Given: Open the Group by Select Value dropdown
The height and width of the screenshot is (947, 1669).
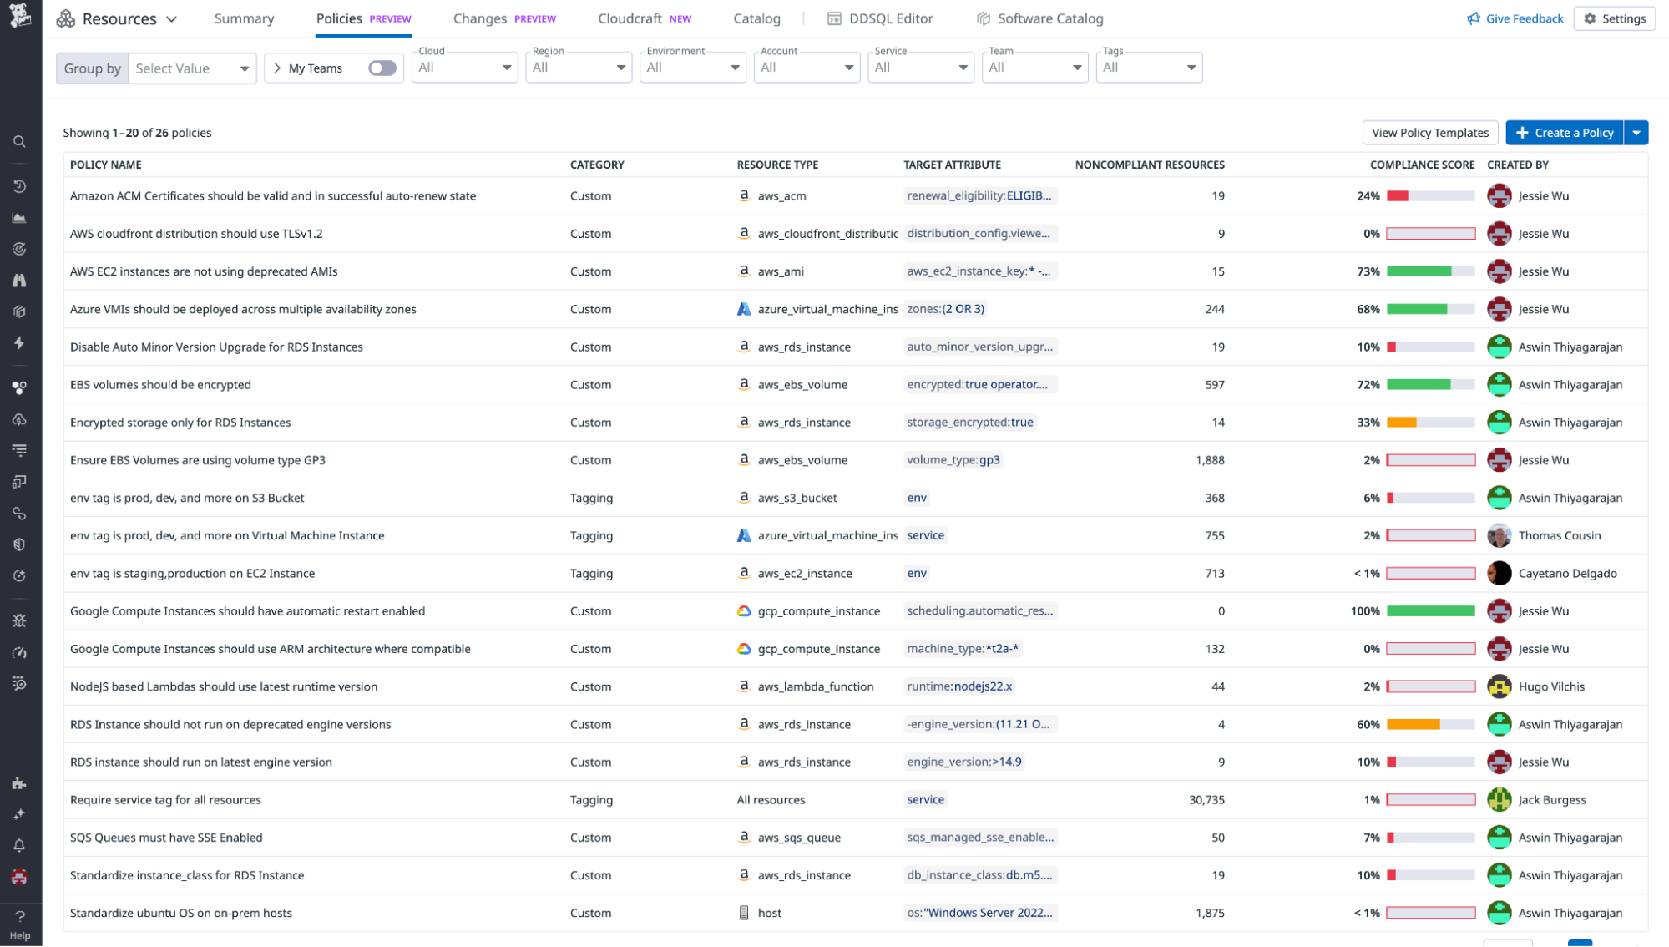Looking at the screenshot, I should point(192,68).
